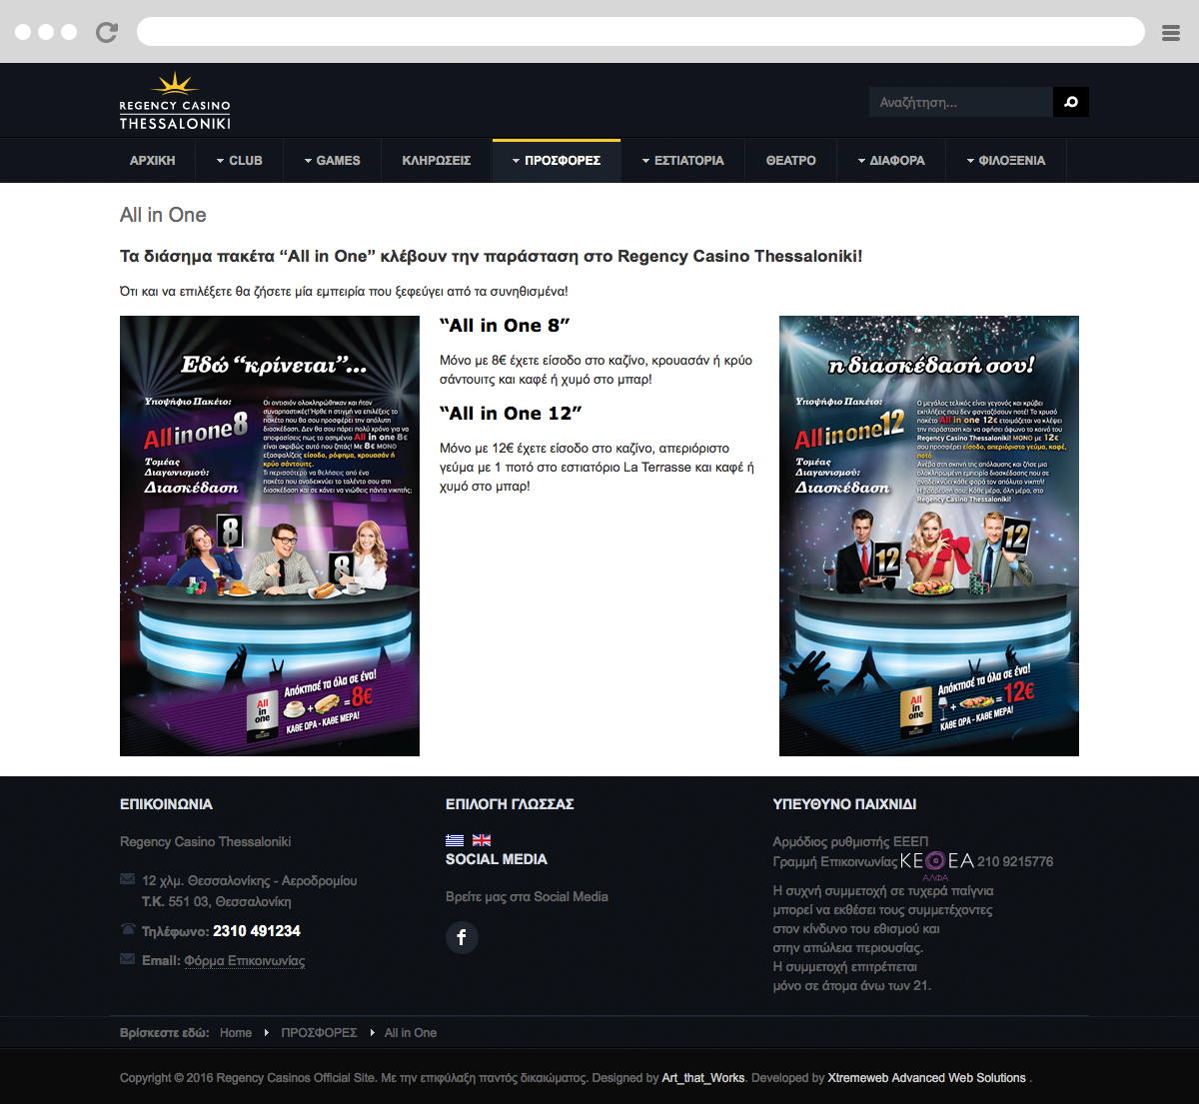The width and height of the screenshot is (1199, 1104).
Task: Click the ΠΡΟΣΦΟΡΕΣ breadcrumb link
Action: click(x=319, y=1033)
